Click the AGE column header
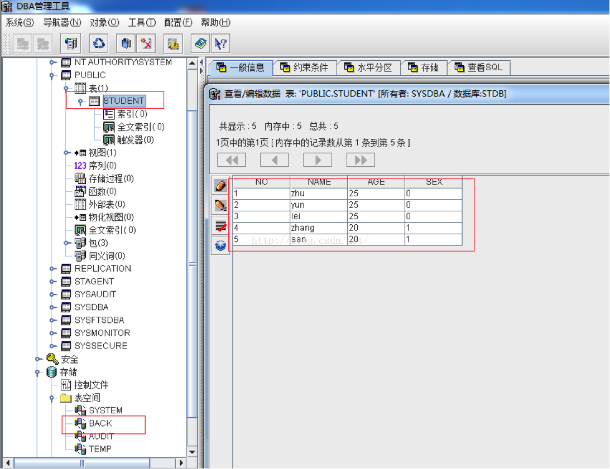 376,182
